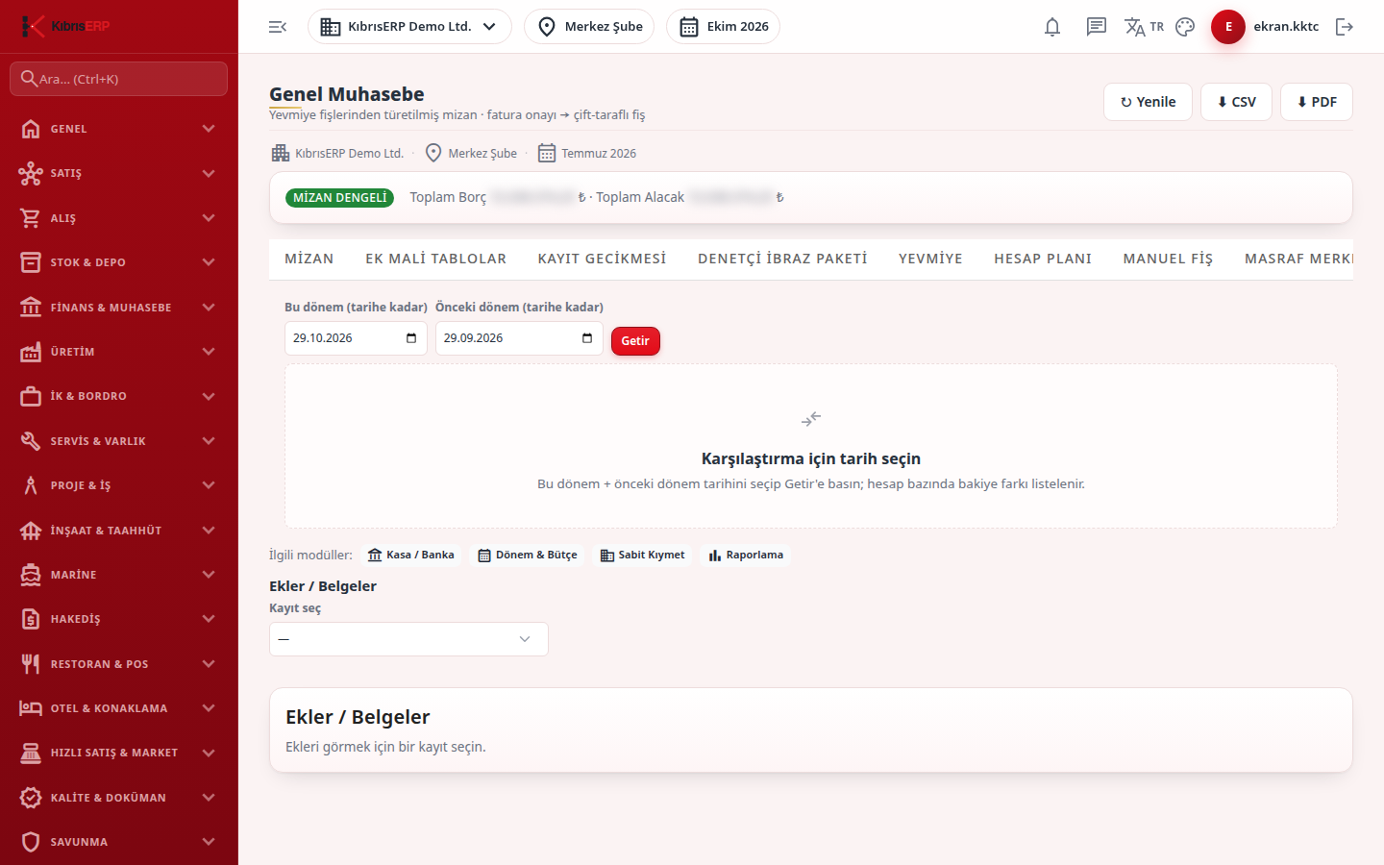Click the Yenile refresh button
1384x865 pixels.
pos(1148,102)
